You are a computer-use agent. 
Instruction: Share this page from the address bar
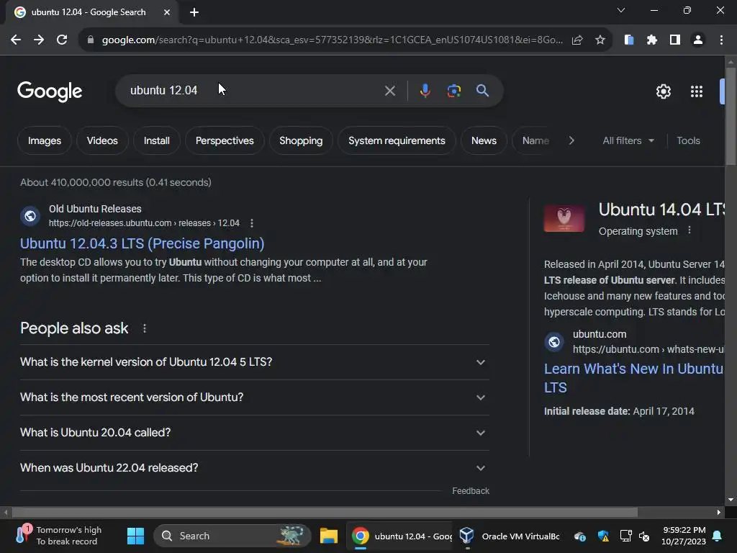point(577,40)
